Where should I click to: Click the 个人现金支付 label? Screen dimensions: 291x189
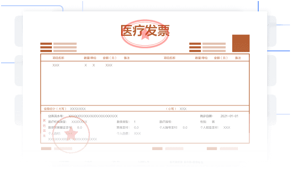pos(209,128)
